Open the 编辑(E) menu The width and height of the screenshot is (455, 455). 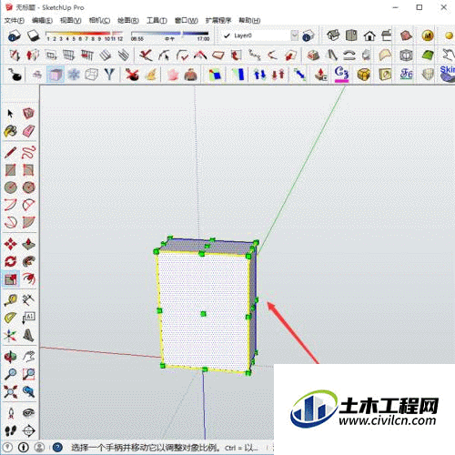[42, 21]
